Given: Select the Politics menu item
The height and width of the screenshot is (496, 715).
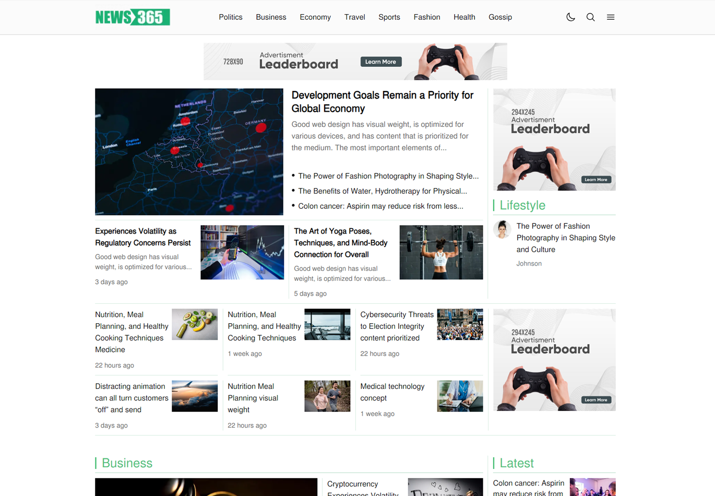Looking at the screenshot, I should pyautogui.click(x=230, y=17).
